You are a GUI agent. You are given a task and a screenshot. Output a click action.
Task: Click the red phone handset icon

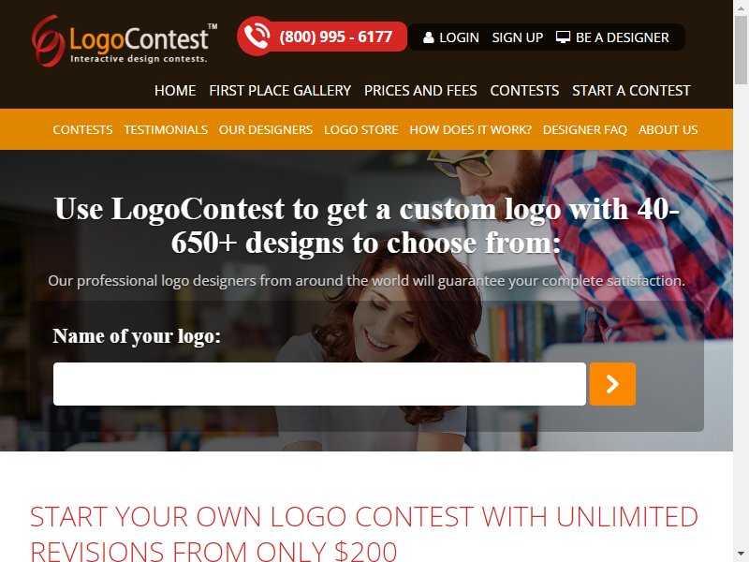(x=257, y=36)
